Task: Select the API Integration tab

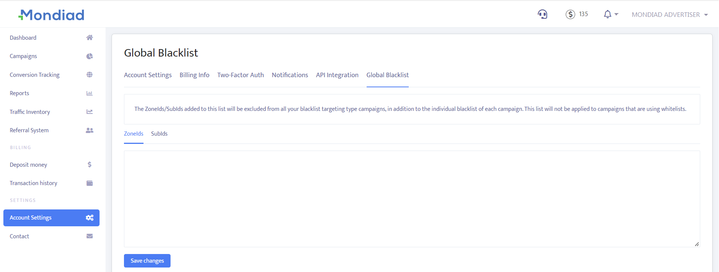Action: click(337, 75)
